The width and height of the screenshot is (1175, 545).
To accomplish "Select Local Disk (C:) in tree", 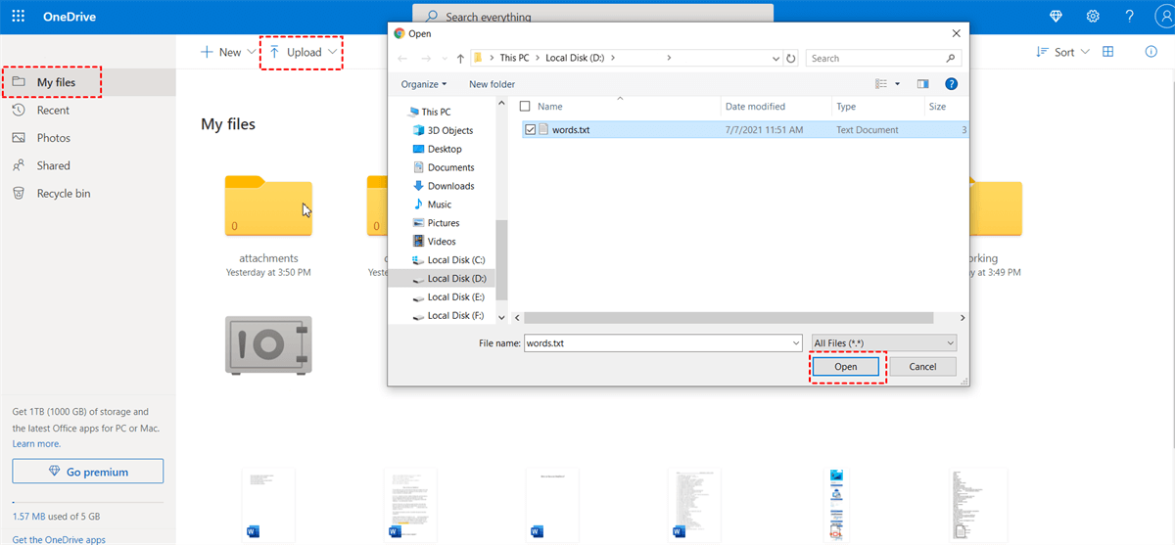I will point(455,260).
